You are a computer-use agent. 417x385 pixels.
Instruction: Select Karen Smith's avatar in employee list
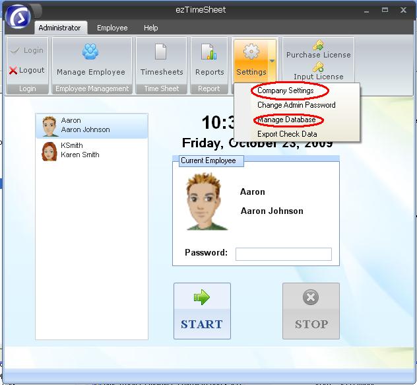[49, 151]
